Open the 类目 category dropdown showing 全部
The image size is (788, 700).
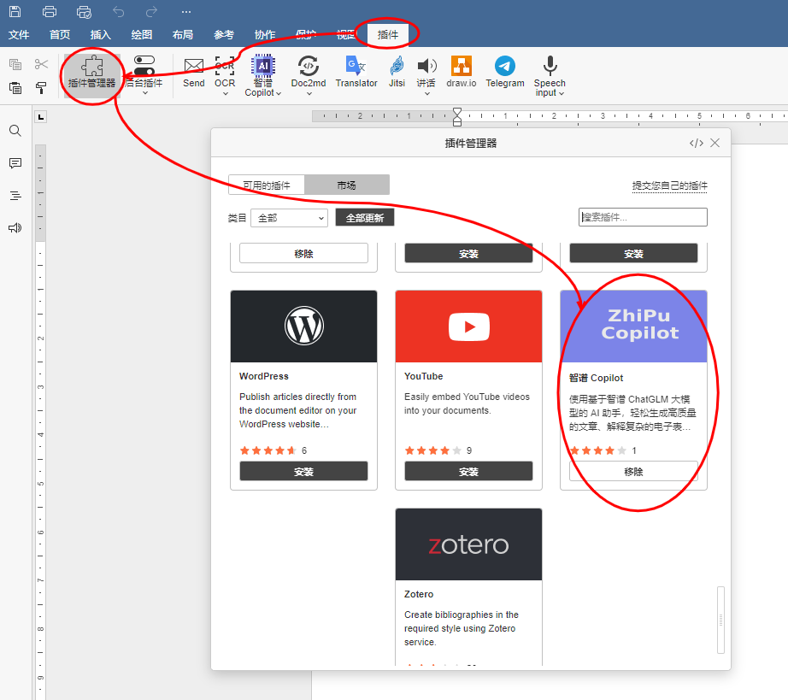coord(290,218)
